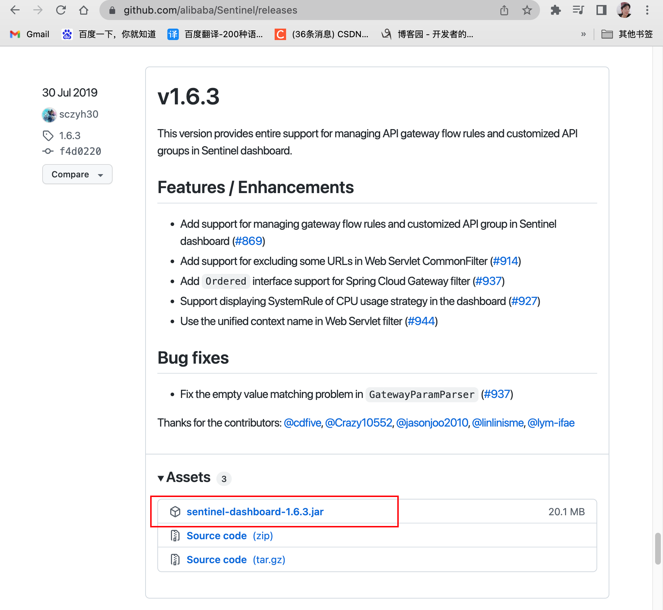Click the '20.1 MB' file size text

566,512
